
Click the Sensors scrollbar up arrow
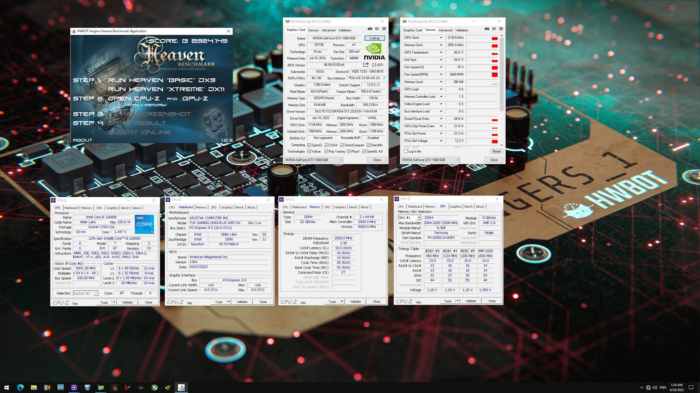[501, 36]
